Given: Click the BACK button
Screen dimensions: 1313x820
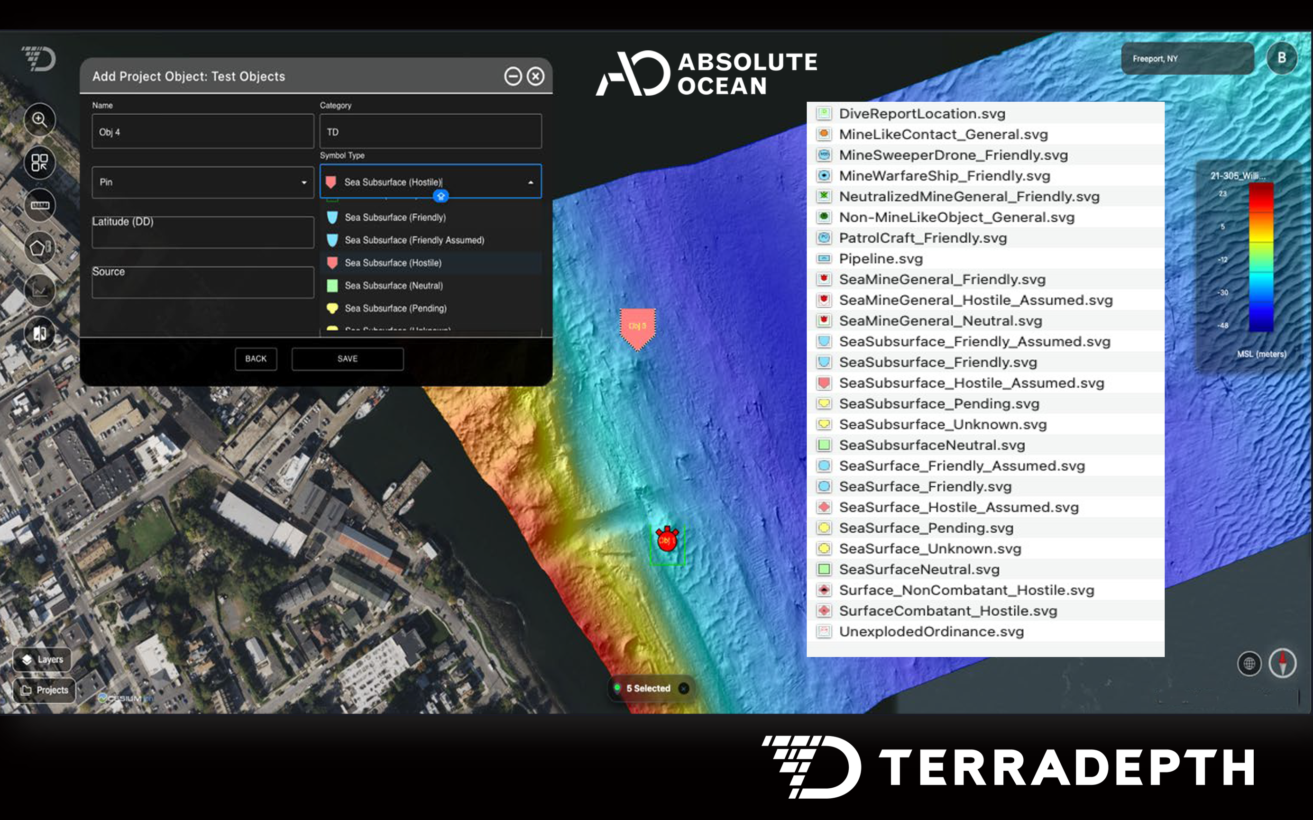Looking at the screenshot, I should 256,359.
